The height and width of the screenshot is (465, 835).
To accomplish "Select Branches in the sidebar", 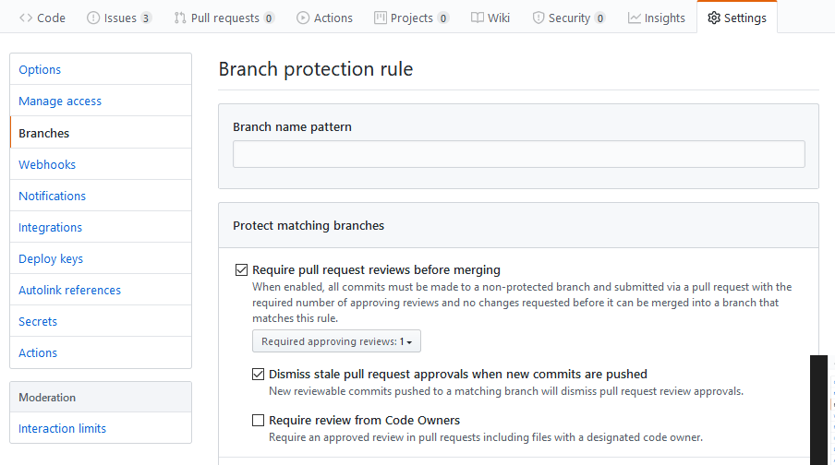I will tap(101, 133).
